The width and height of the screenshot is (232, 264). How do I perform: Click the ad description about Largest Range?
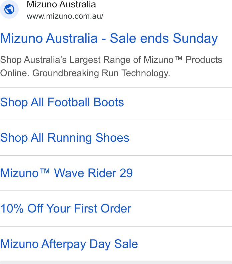[111, 67]
